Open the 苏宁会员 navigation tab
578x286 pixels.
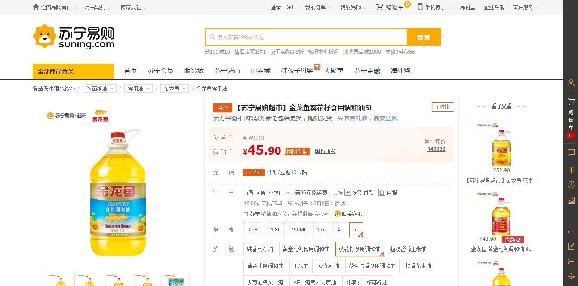click(160, 71)
